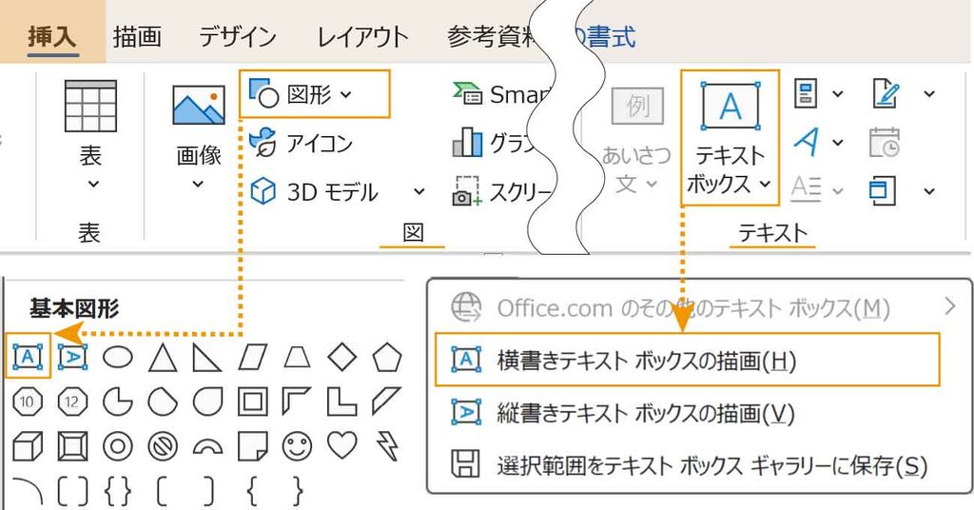Click the Quick Parts icon
This screenshot has height=510, width=974.
click(806, 94)
